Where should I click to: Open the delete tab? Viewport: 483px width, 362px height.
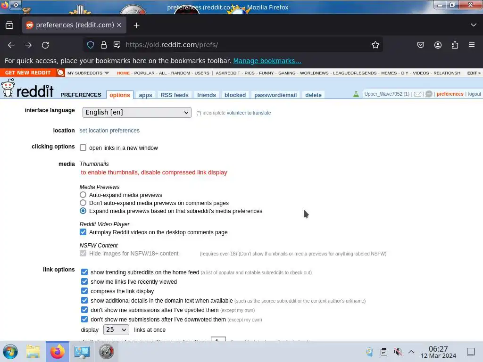pos(313,95)
